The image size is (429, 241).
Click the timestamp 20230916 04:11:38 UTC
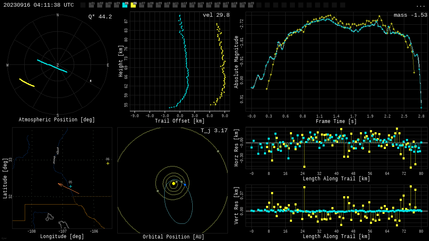[x=39, y=5]
